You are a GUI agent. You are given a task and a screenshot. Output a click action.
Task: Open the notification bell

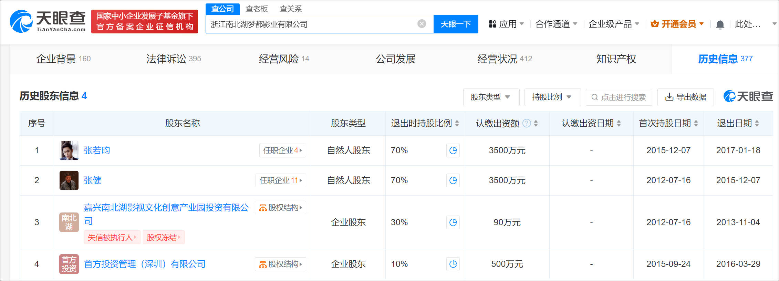click(x=720, y=24)
